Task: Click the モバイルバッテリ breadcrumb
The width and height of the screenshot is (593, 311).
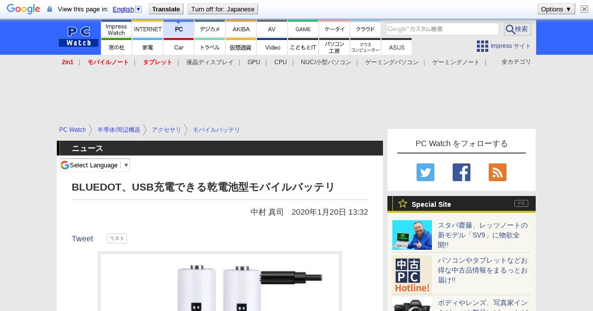Action: pyautogui.click(x=216, y=130)
